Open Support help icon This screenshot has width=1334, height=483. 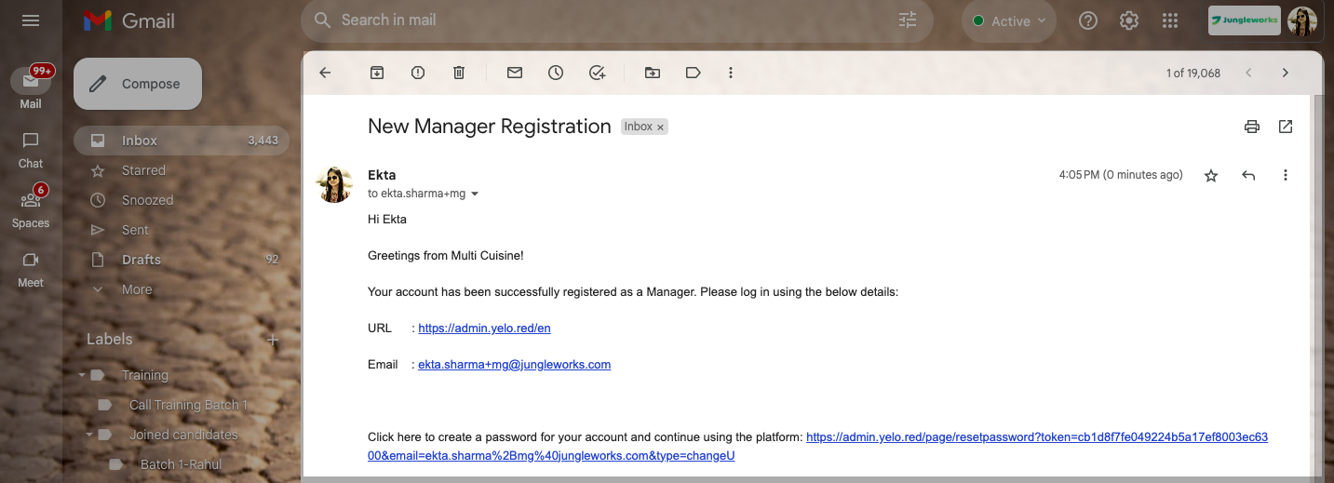coord(1088,20)
